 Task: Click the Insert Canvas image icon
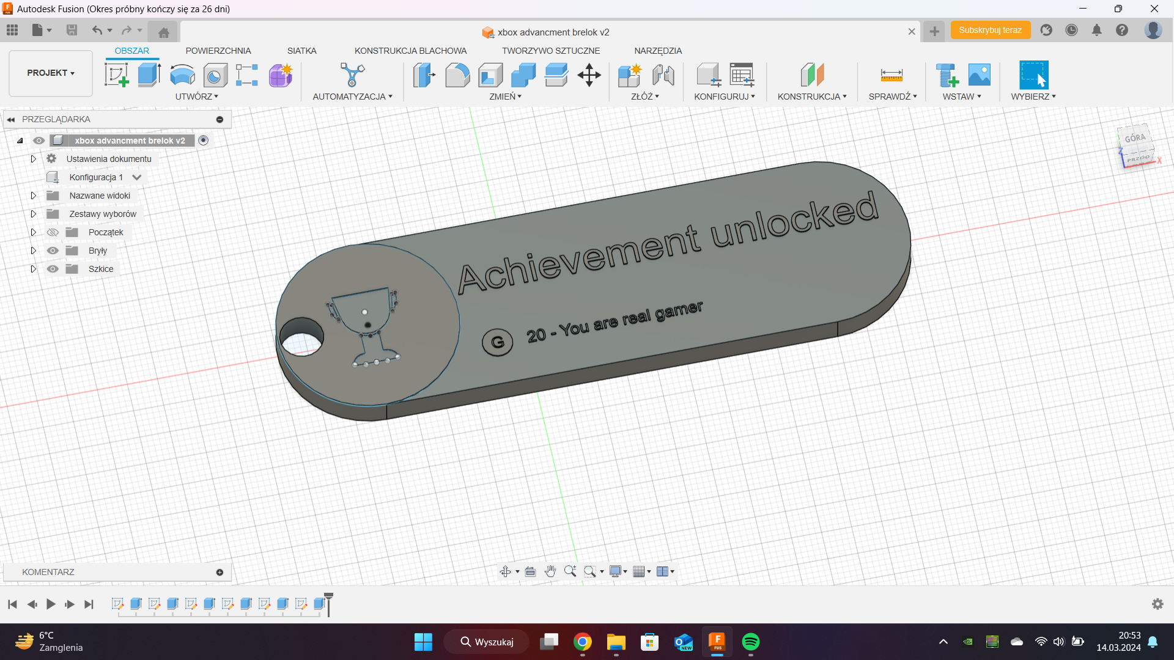coord(980,75)
